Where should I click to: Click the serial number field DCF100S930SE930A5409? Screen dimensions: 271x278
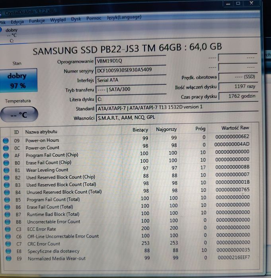point(131,70)
